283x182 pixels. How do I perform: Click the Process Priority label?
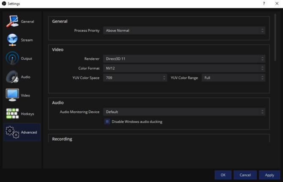[87, 30]
